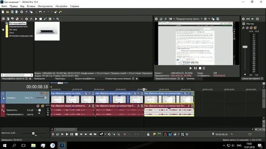Start media preview in Project Media toolbar

pos(36,19)
